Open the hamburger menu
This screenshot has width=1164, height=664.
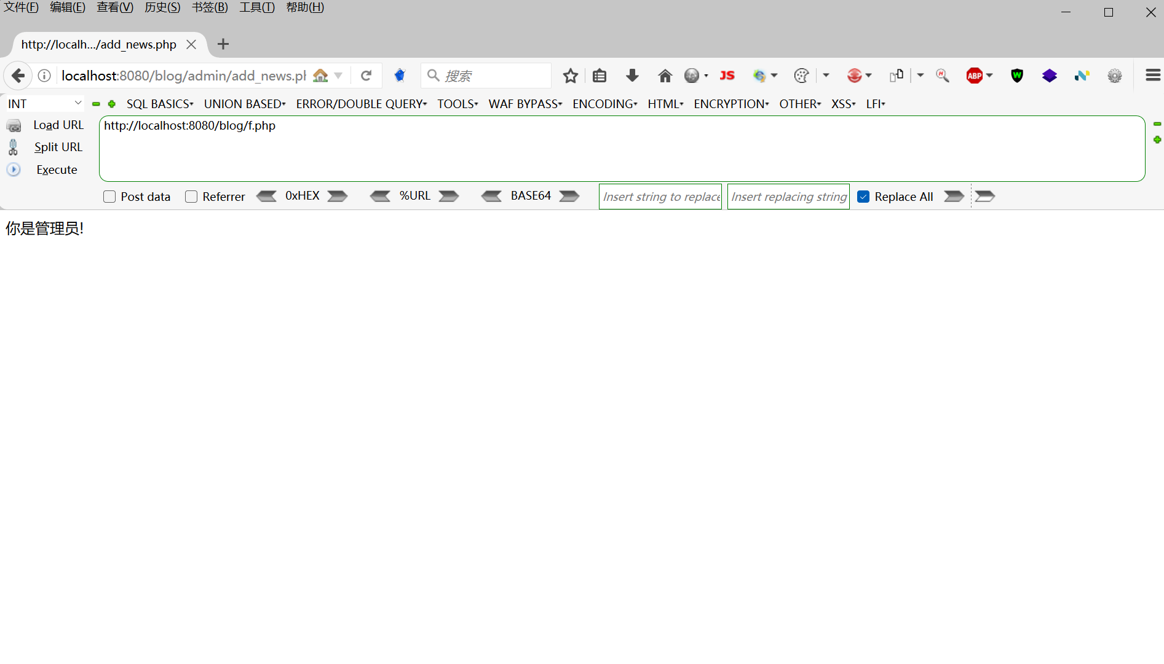[1153, 75]
